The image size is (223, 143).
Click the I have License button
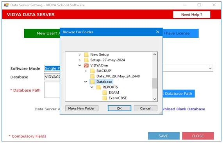click(180, 33)
